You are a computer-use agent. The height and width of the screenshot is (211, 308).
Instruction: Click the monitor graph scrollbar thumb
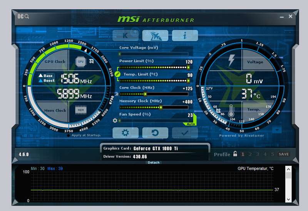[x=288, y=175]
